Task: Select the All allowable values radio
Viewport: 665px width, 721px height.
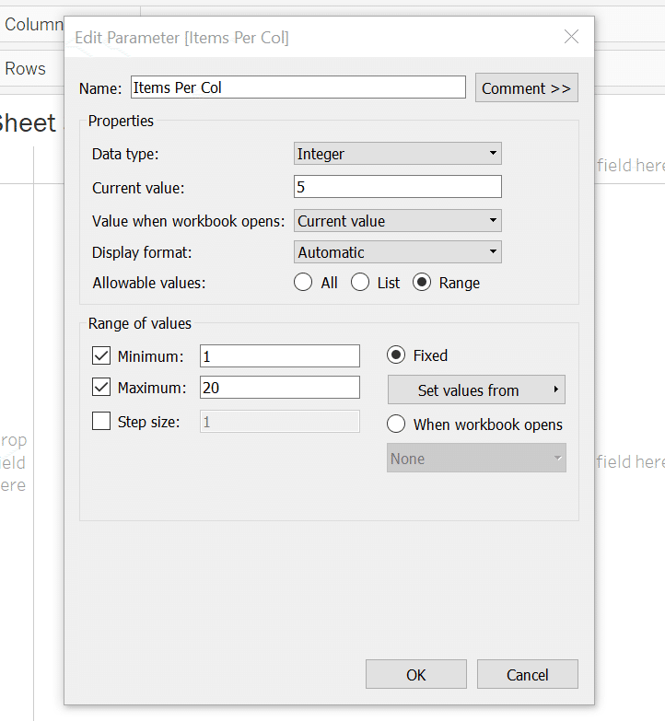Action: click(x=303, y=283)
